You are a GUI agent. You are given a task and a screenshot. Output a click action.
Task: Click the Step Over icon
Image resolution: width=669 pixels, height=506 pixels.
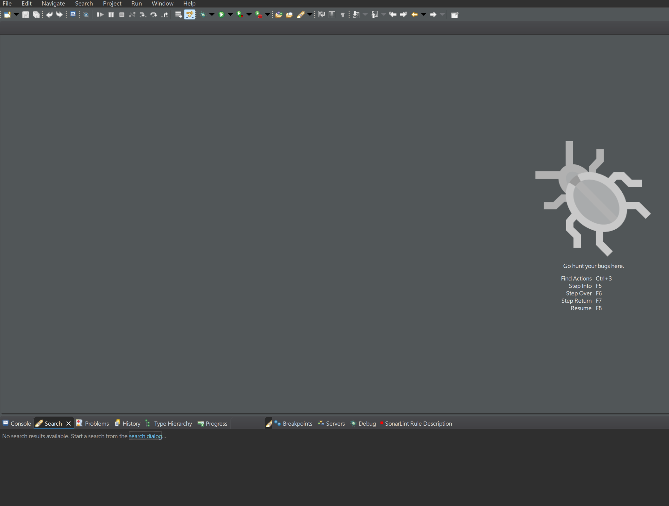pos(154,15)
